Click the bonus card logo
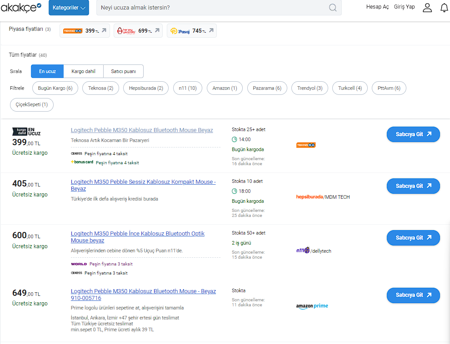This screenshot has height=344, width=450. pos(82,162)
